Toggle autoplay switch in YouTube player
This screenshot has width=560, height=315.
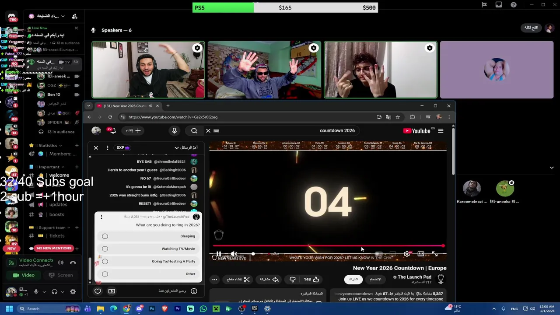coord(379,254)
